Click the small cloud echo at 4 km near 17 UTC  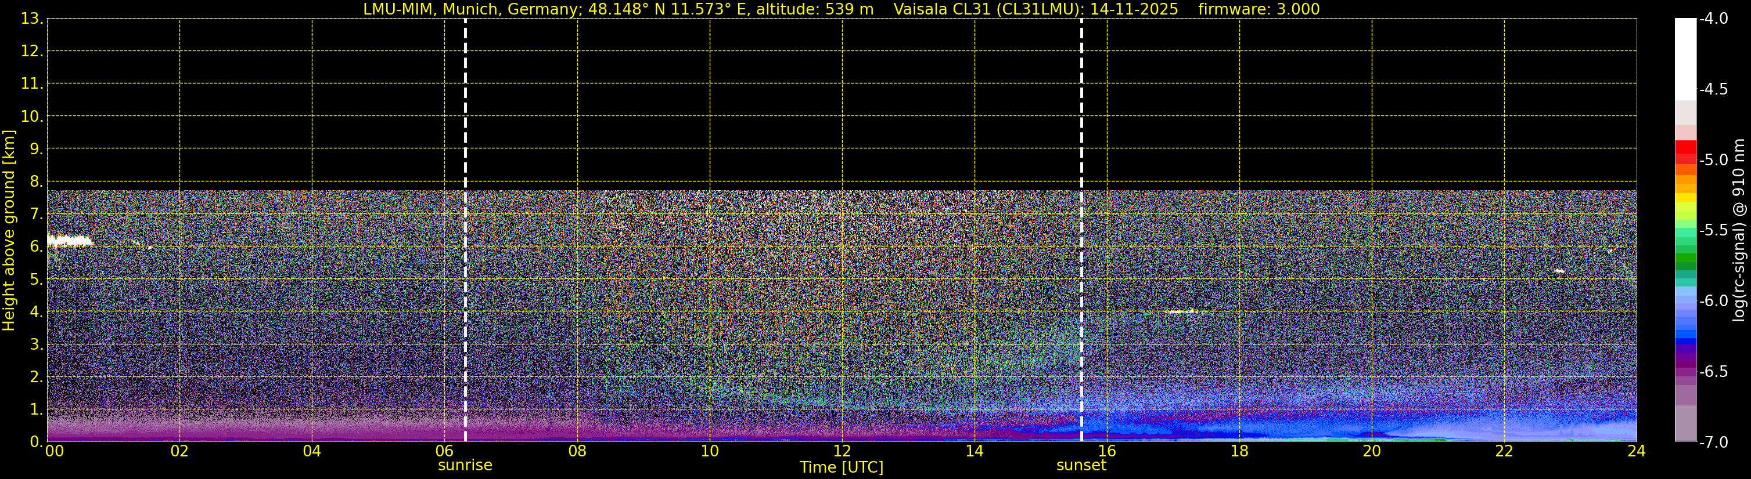tap(1181, 311)
